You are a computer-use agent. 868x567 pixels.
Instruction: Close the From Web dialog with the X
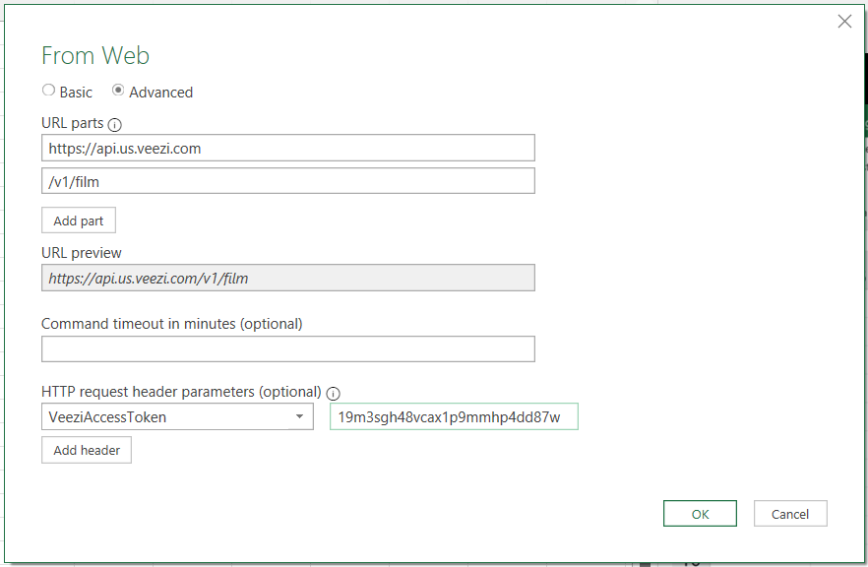pos(844,21)
